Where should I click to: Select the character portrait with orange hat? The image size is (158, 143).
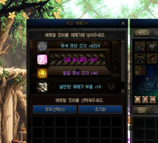152,59
